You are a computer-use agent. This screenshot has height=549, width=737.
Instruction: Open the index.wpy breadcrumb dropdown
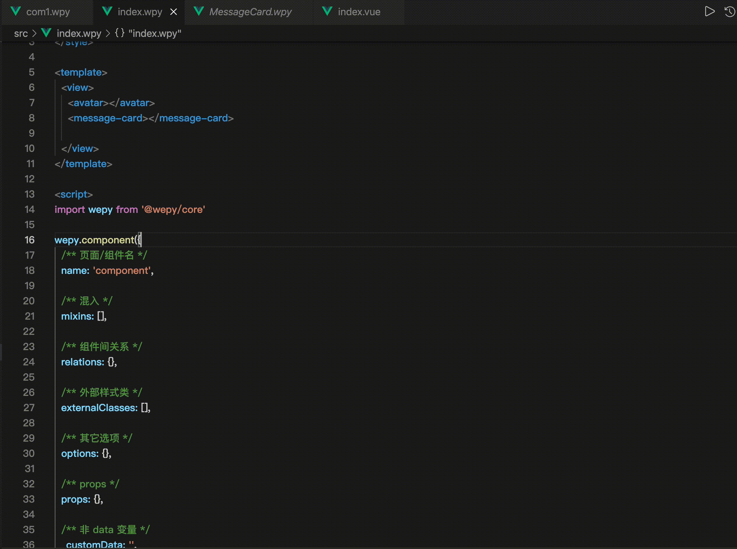click(79, 33)
